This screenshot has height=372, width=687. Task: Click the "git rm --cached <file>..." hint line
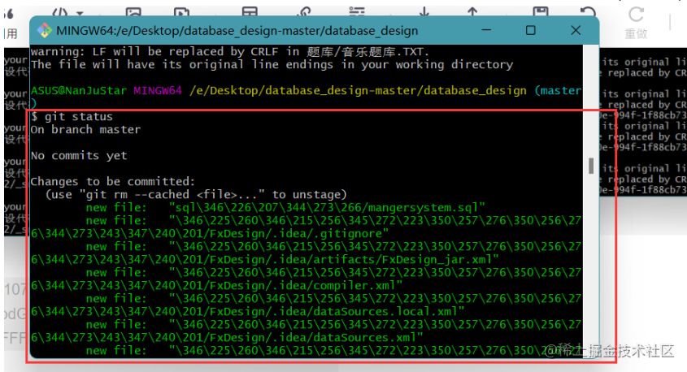[196, 194]
